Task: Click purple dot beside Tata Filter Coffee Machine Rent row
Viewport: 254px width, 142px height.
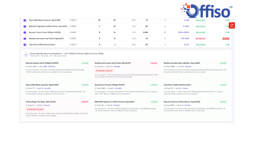Action: tap(25, 45)
